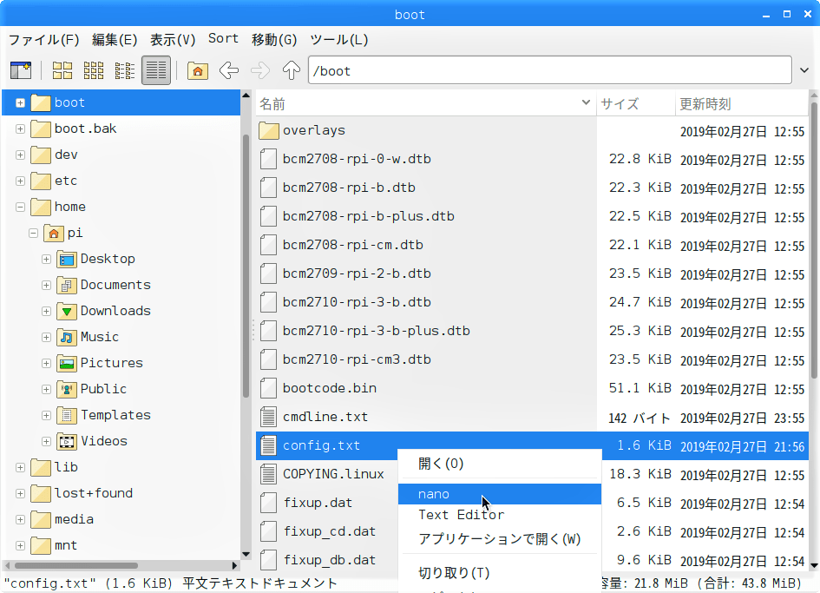The image size is (820, 593).
Task: Go up to the parent folder
Action: tap(292, 70)
